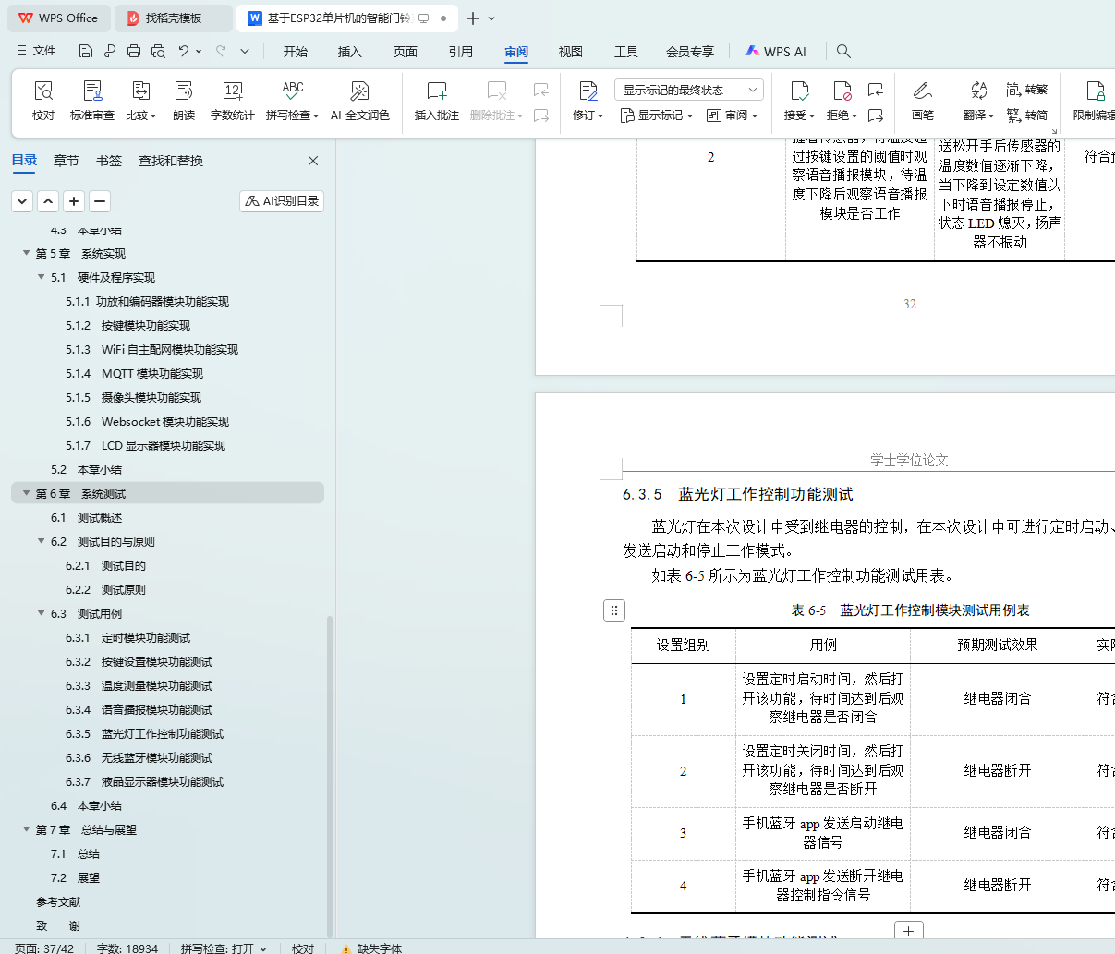
Task: Toggle 修订 track changes
Action: (588, 101)
